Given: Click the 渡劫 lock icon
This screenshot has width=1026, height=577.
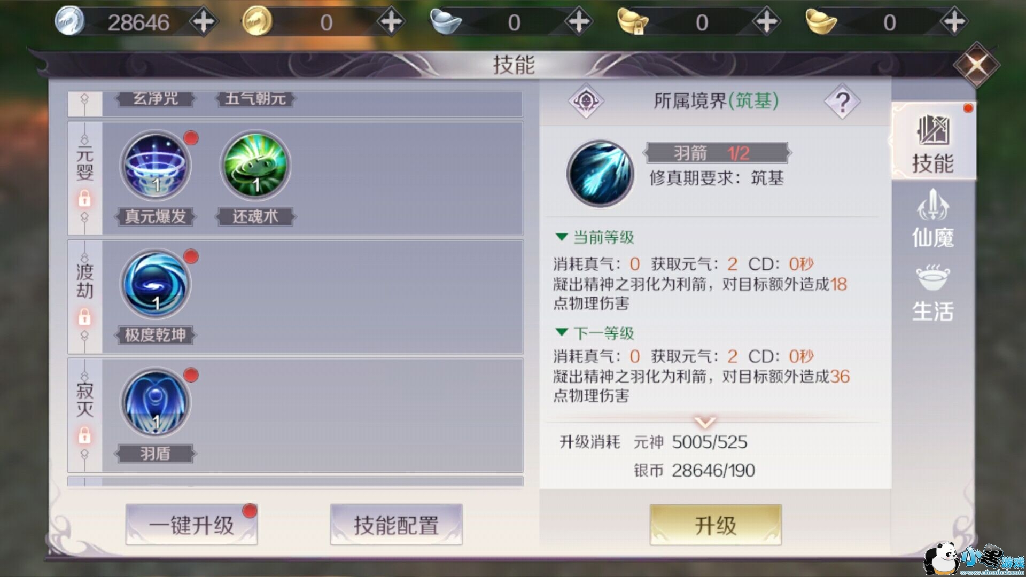Looking at the screenshot, I should [84, 317].
